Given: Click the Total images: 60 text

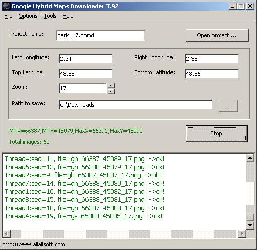Looking at the screenshot, I should click(x=29, y=142).
